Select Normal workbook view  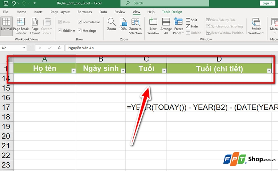click(6, 26)
